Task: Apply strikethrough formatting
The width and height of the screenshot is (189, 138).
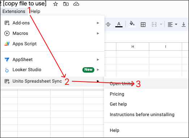Action: (x=108, y=24)
